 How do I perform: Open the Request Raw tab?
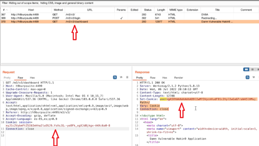pos(20,78)
